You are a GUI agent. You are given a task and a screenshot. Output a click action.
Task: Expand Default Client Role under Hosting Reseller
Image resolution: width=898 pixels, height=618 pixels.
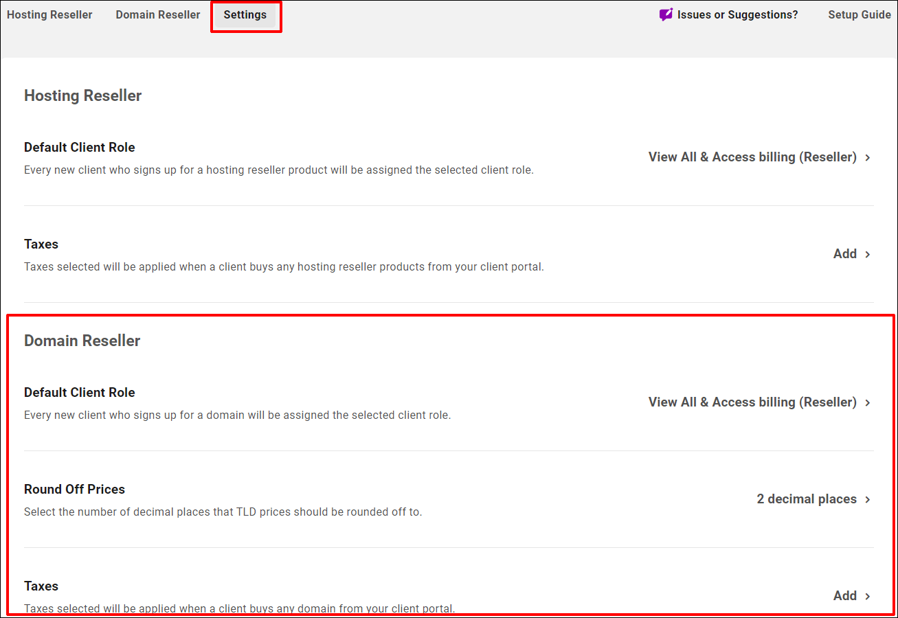click(867, 157)
